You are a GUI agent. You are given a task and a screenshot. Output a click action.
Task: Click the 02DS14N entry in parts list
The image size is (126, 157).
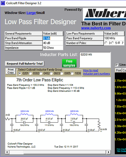click(x=86, y=55)
